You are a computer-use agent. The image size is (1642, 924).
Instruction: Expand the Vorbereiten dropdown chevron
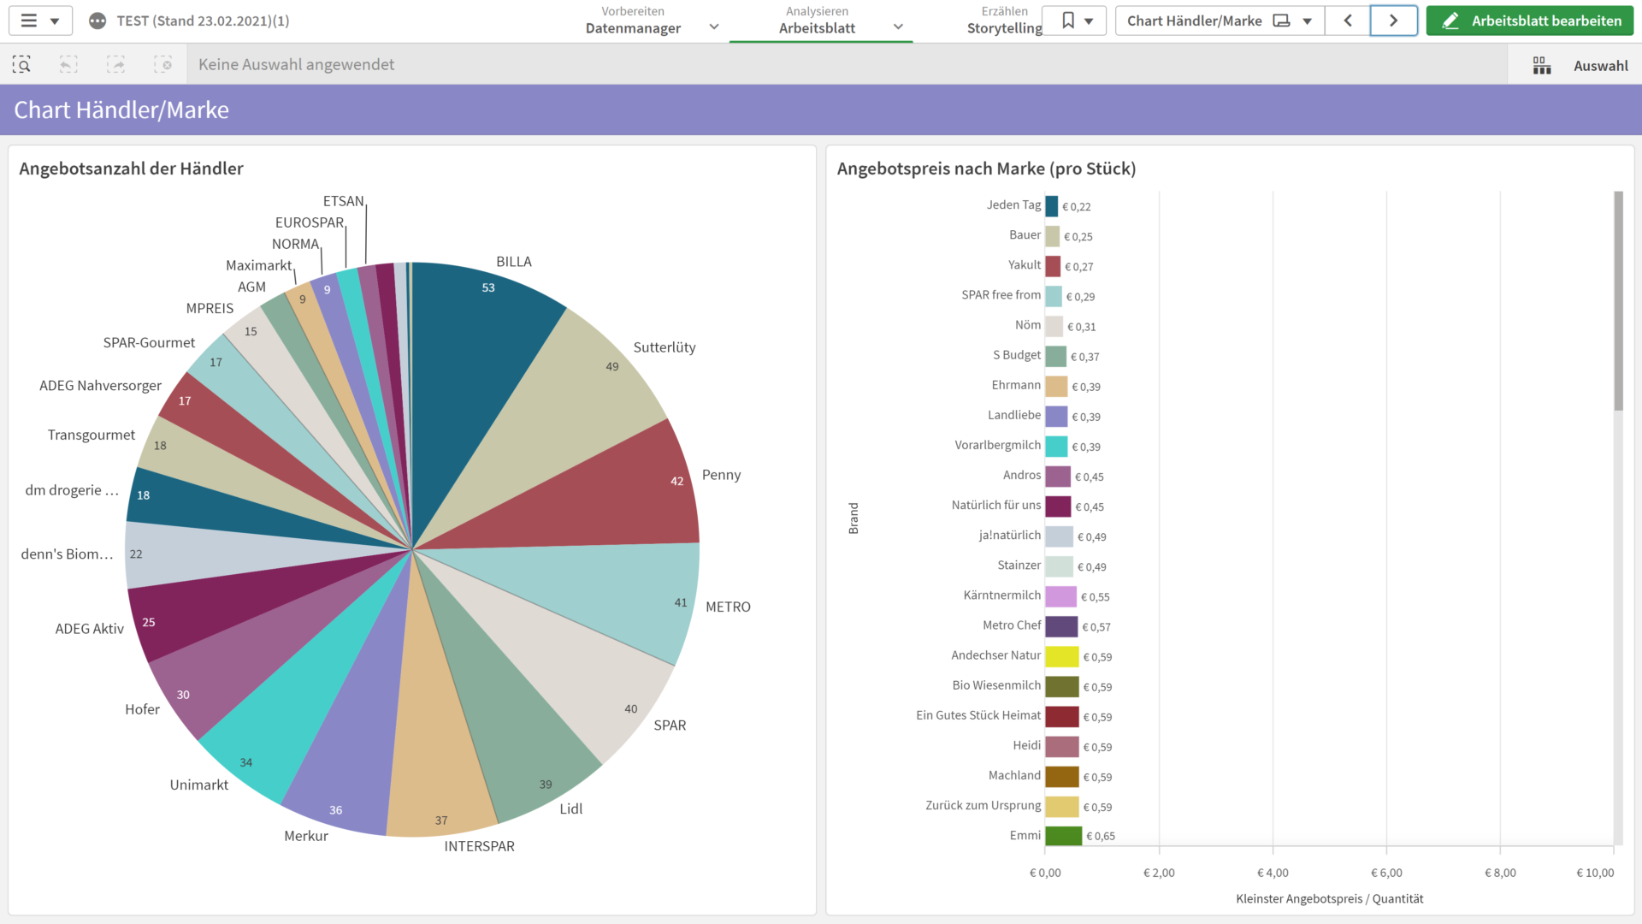coord(714,27)
